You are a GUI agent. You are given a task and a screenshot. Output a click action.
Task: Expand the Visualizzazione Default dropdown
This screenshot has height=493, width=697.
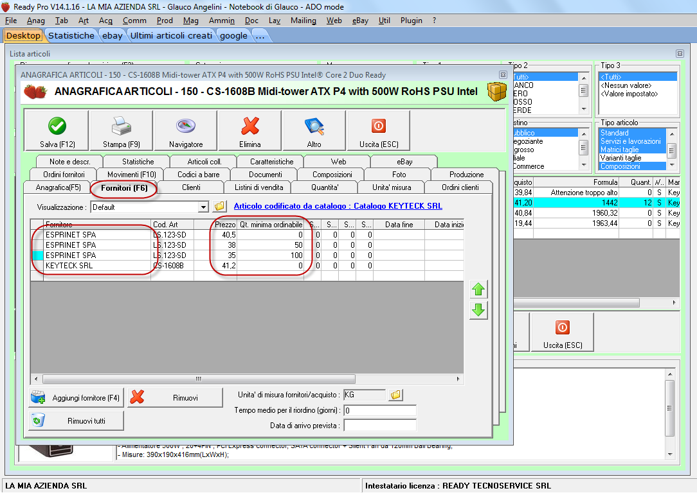203,207
